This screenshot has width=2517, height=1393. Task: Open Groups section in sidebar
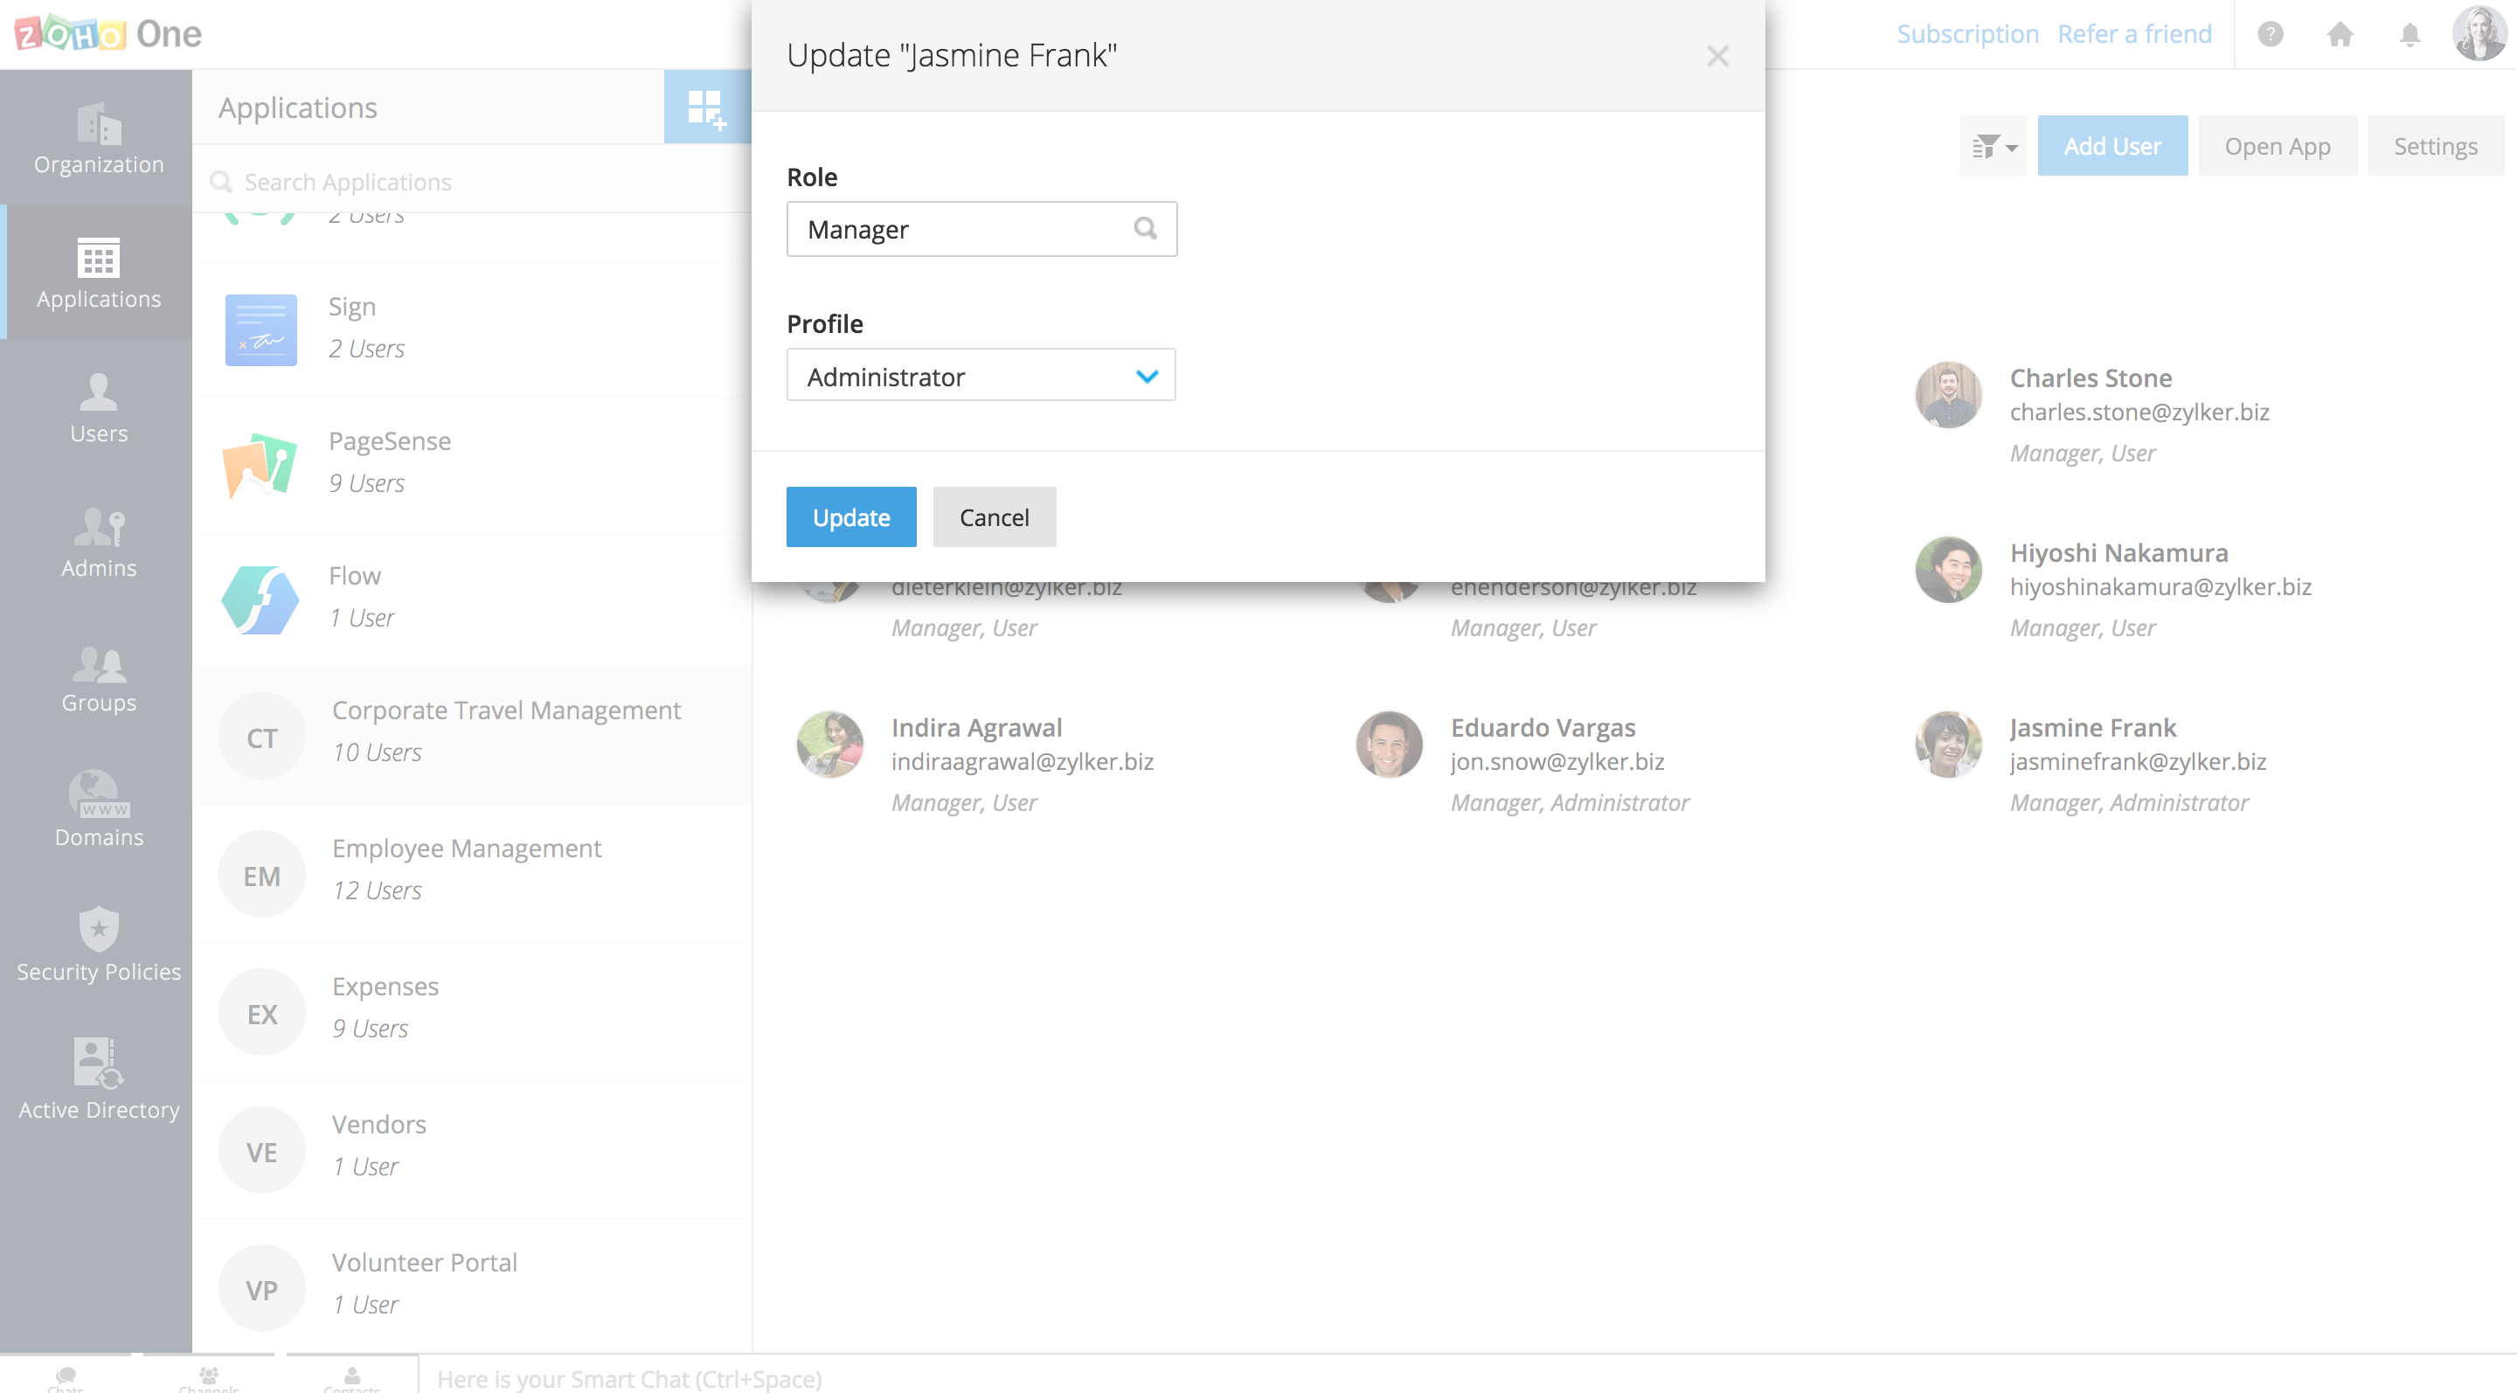(x=98, y=677)
